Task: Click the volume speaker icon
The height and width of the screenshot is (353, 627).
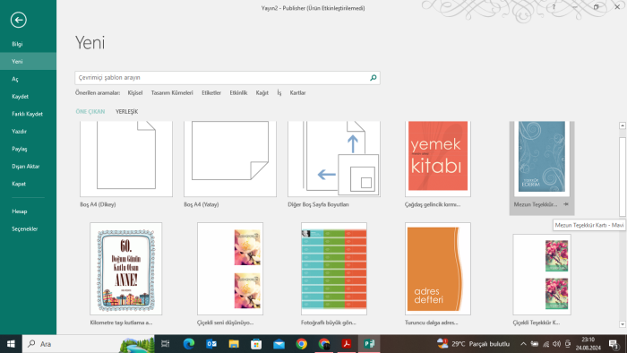Action: (x=556, y=344)
